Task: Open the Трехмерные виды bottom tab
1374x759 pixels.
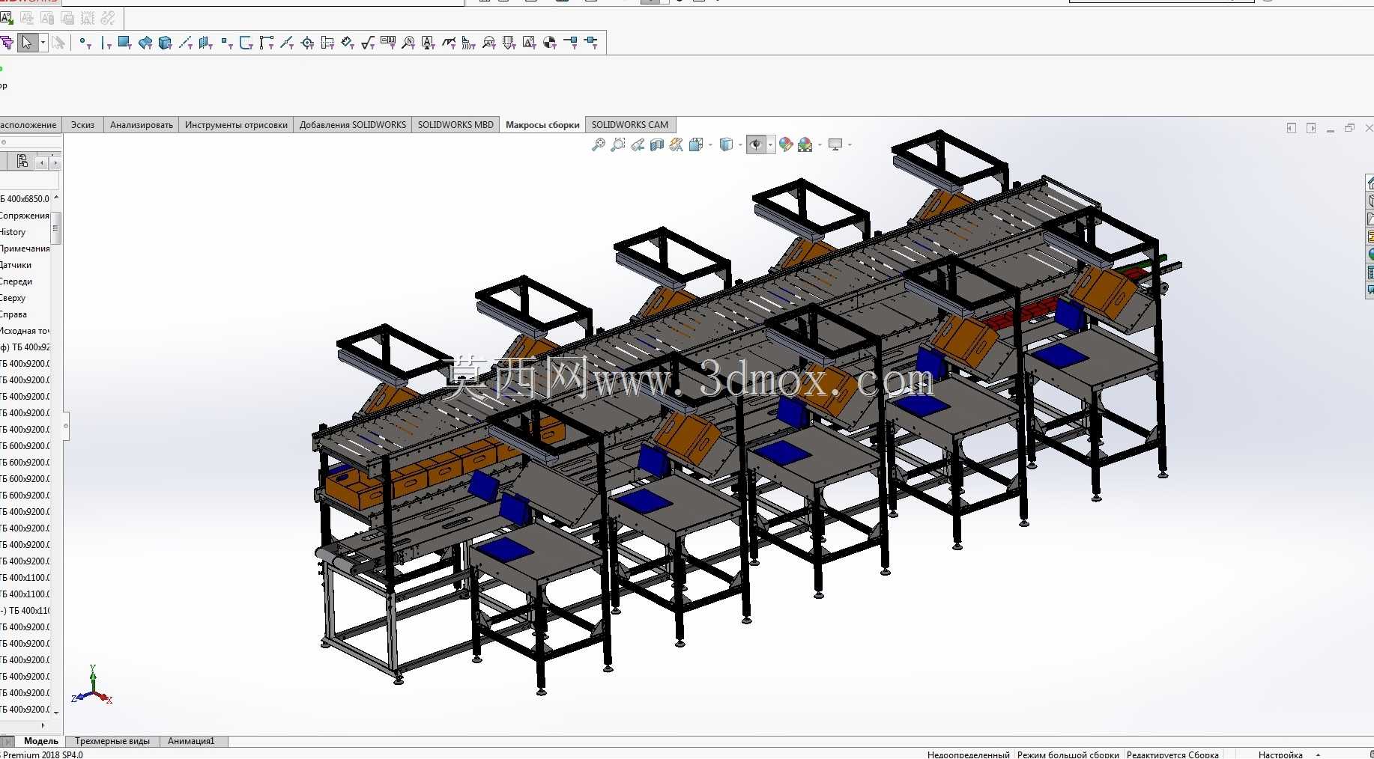Action: [x=112, y=741]
